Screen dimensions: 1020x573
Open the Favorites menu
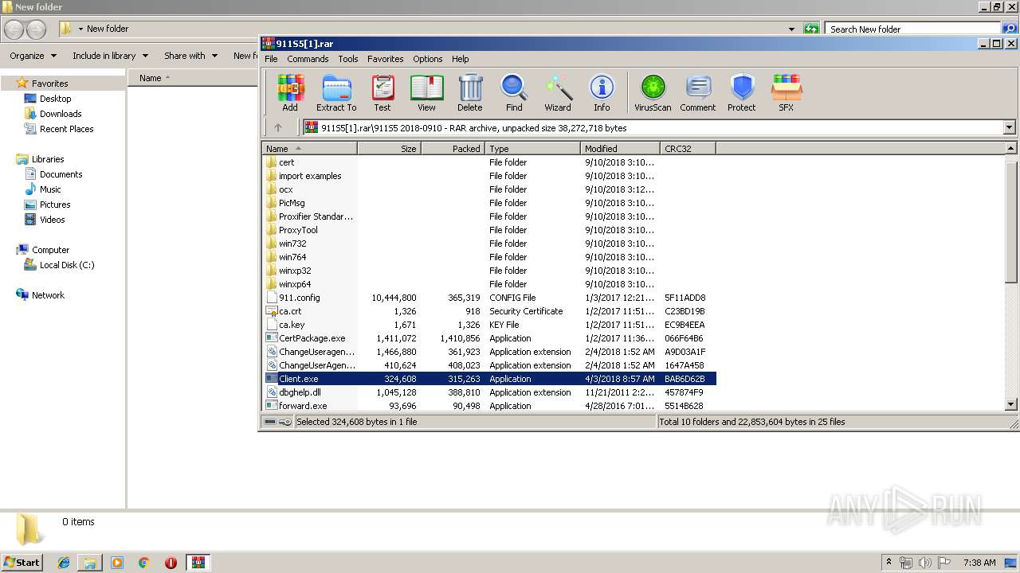pyautogui.click(x=385, y=59)
